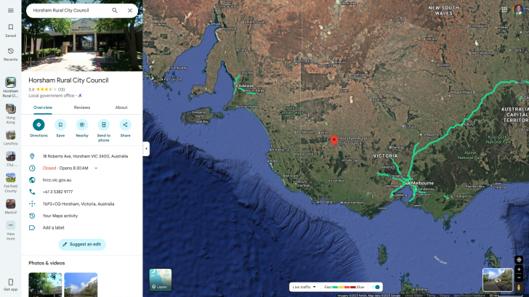529x297 pixels.
Task: Switch to the Reviews tab
Action: coord(82,107)
